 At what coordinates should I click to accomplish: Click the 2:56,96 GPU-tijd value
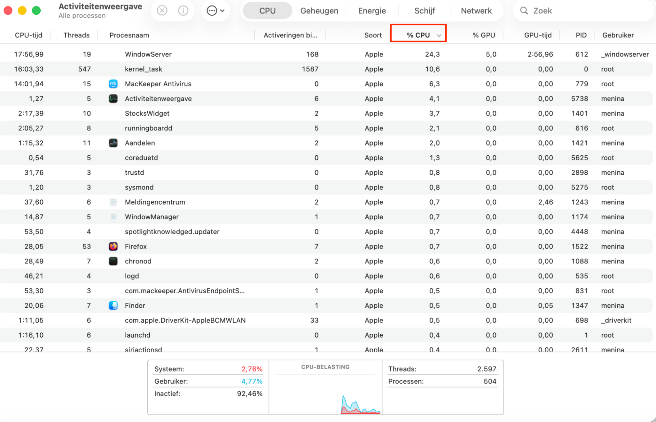coord(540,54)
